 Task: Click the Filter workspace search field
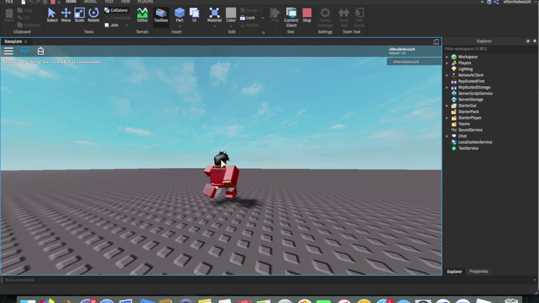pos(491,49)
